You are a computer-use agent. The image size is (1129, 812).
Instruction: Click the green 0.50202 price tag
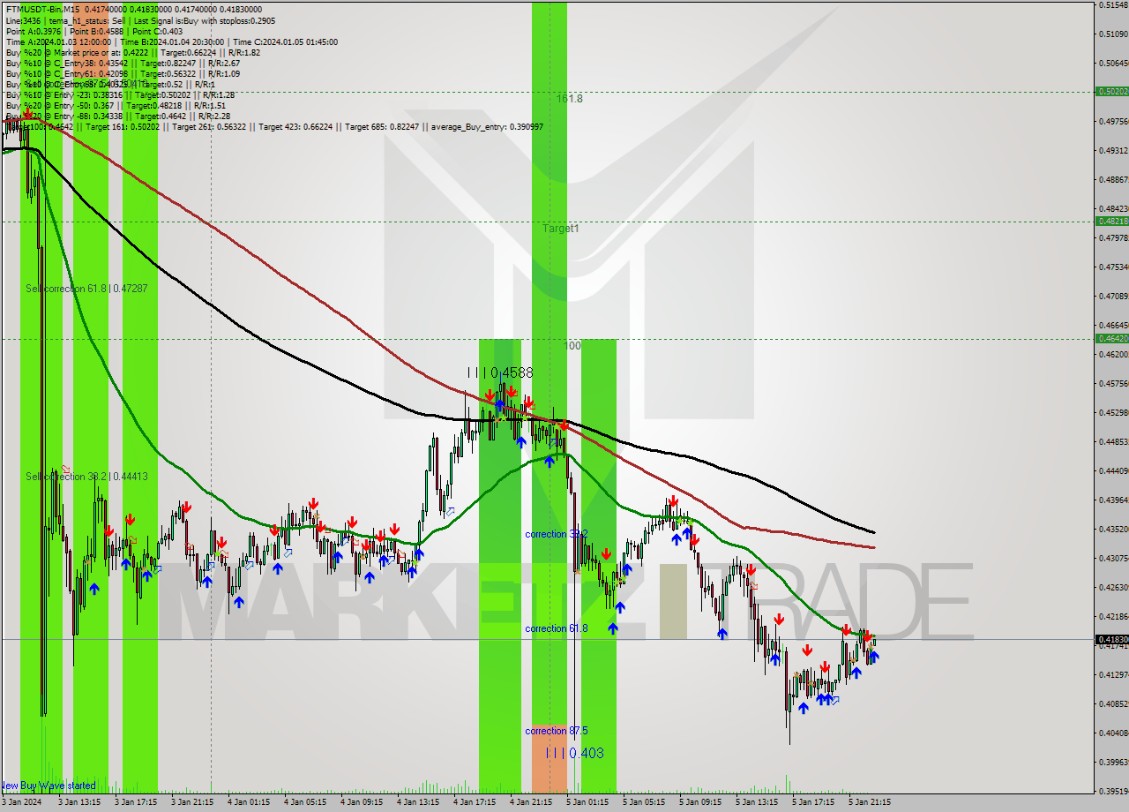1111,91
